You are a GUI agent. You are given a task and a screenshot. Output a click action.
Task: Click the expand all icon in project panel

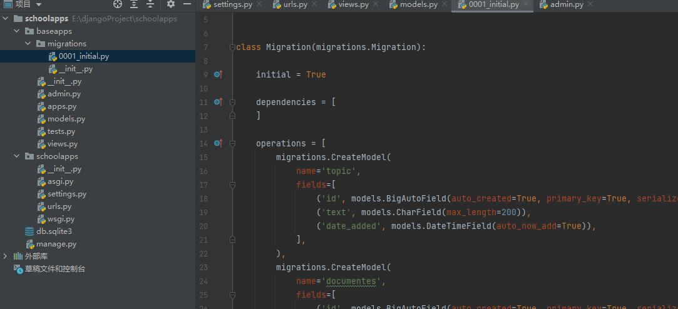click(134, 4)
